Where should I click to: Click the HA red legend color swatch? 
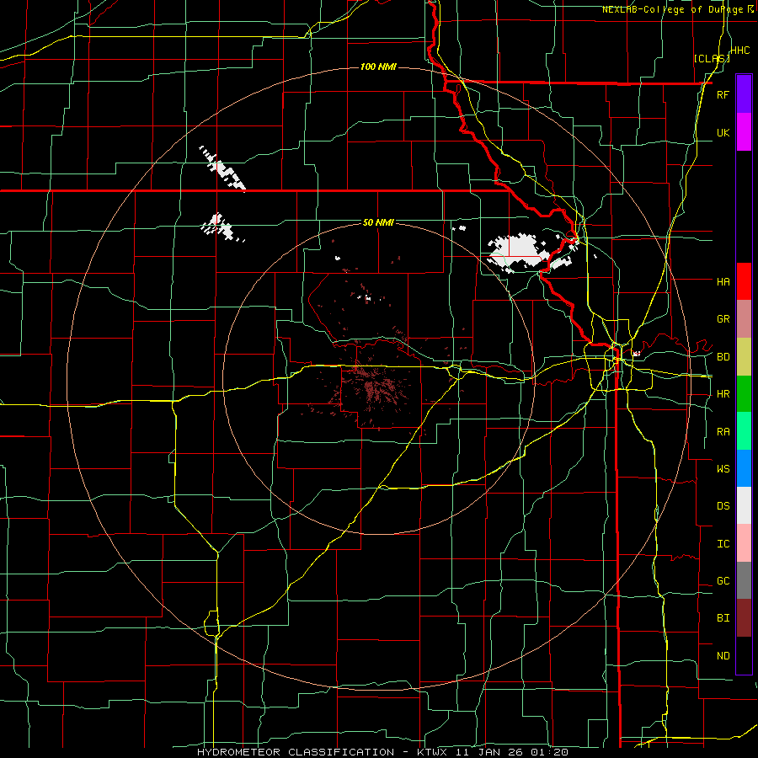pos(744,281)
